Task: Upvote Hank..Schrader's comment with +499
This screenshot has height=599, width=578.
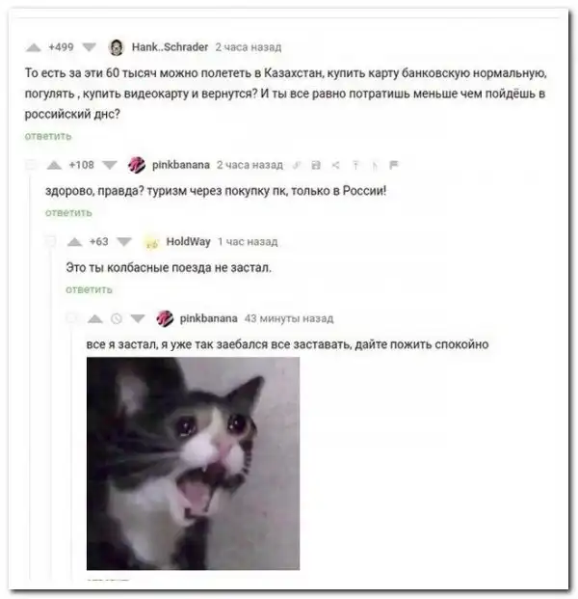Action: [x=33, y=47]
